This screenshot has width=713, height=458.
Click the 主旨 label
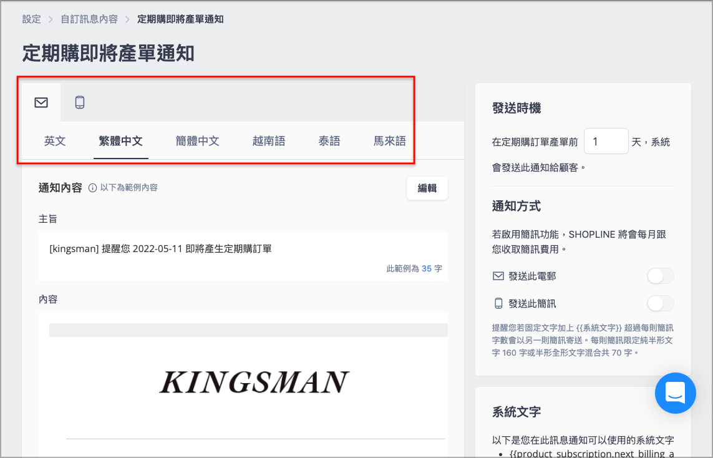(48, 219)
